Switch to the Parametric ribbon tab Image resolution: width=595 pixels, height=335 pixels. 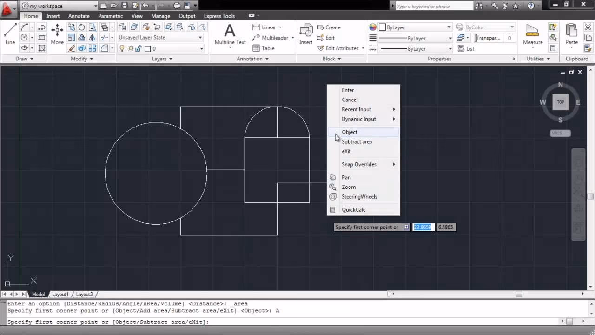pos(110,16)
